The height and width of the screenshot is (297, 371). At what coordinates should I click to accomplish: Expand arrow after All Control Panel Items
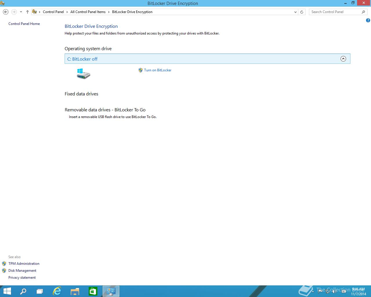109,12
